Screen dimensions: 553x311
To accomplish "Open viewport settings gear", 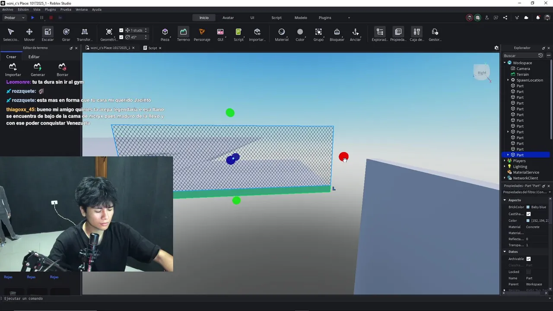I will pos(496,48).
